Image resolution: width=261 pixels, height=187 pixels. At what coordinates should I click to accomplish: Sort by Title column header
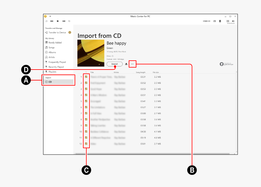click(x=92, y=73)
